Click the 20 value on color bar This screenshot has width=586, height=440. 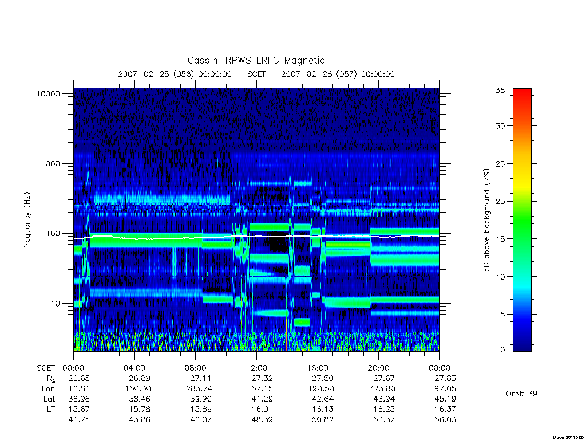pyautogui.click(x=500, y=201)
